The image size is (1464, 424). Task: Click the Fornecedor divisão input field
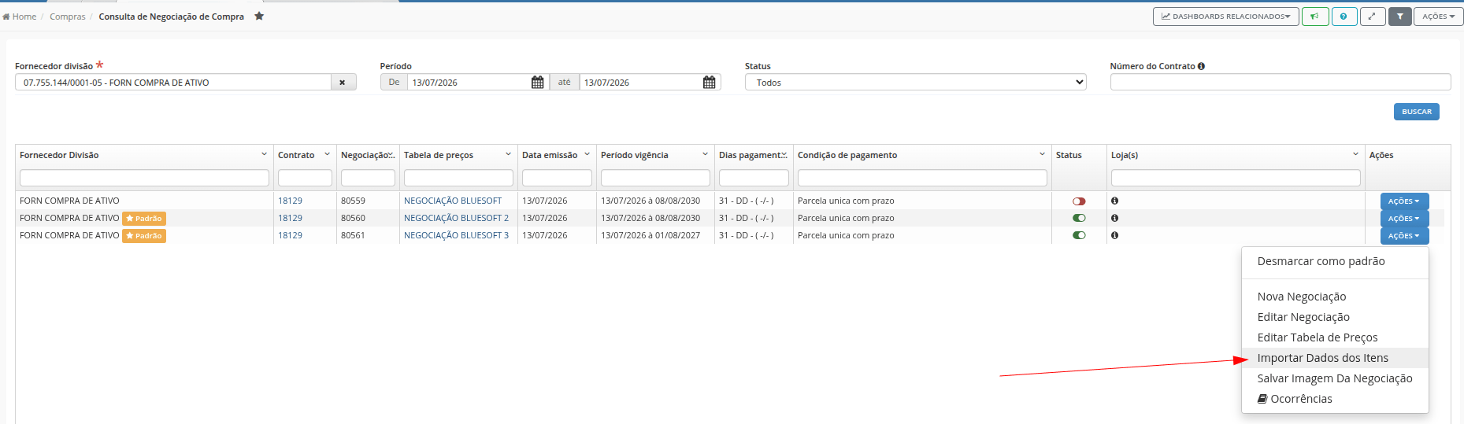point(173,83)
